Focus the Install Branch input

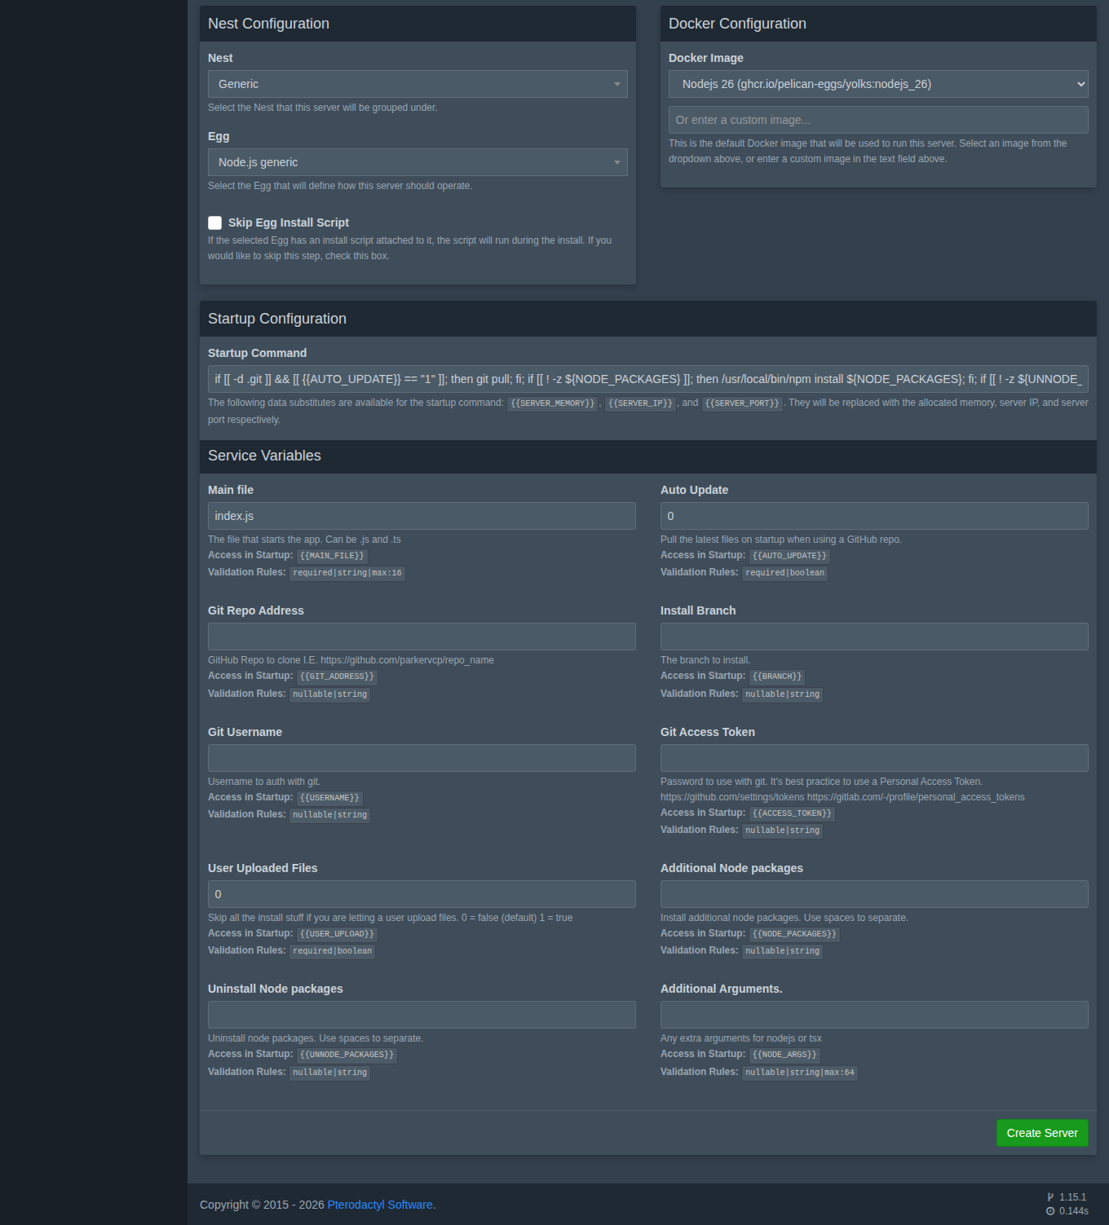click(x=874, y=637)
